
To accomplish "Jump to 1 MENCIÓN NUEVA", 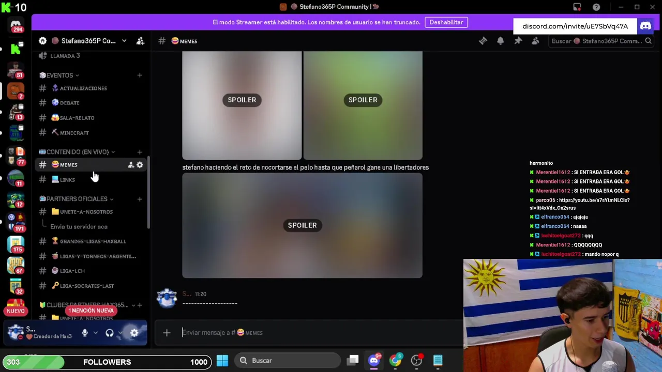I will (x=91, y=311).
